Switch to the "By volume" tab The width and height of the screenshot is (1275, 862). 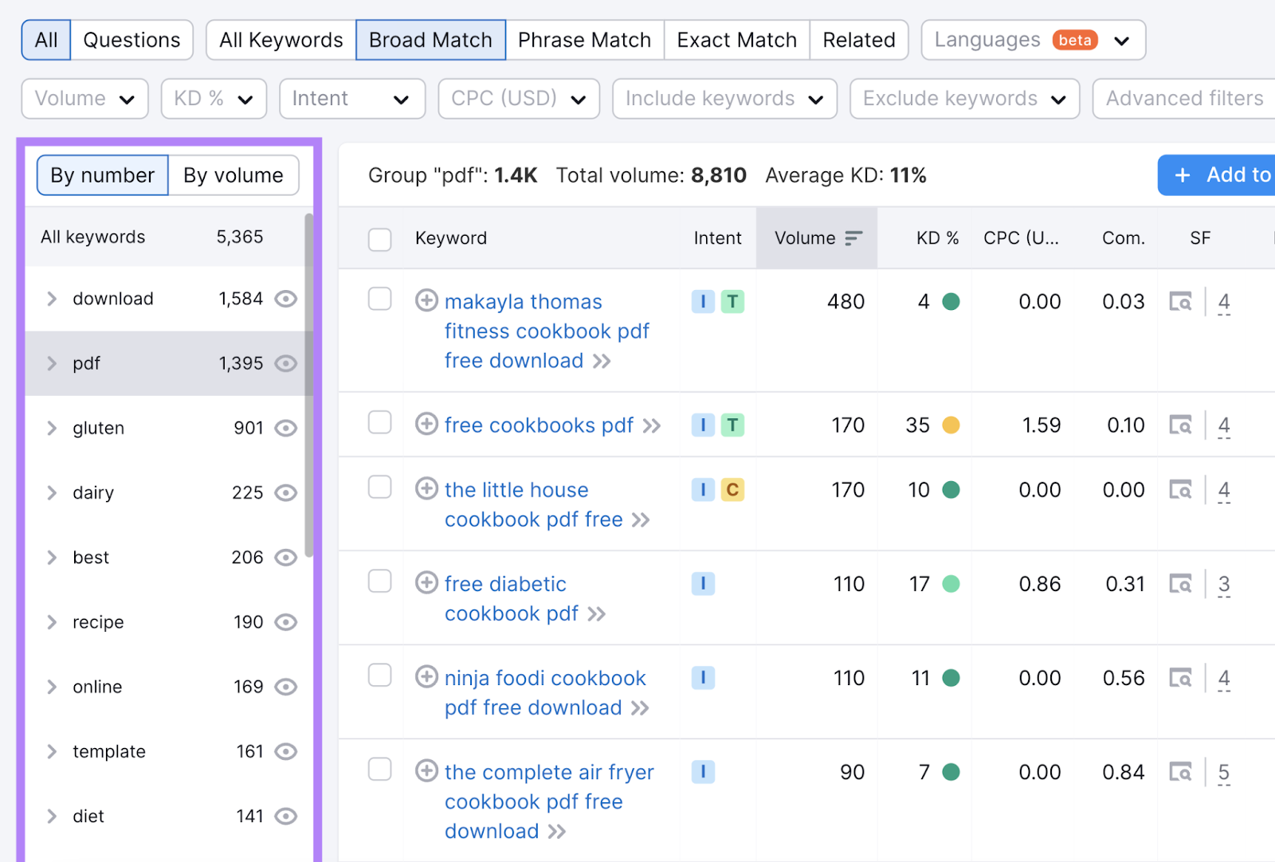tap(233, 174)
